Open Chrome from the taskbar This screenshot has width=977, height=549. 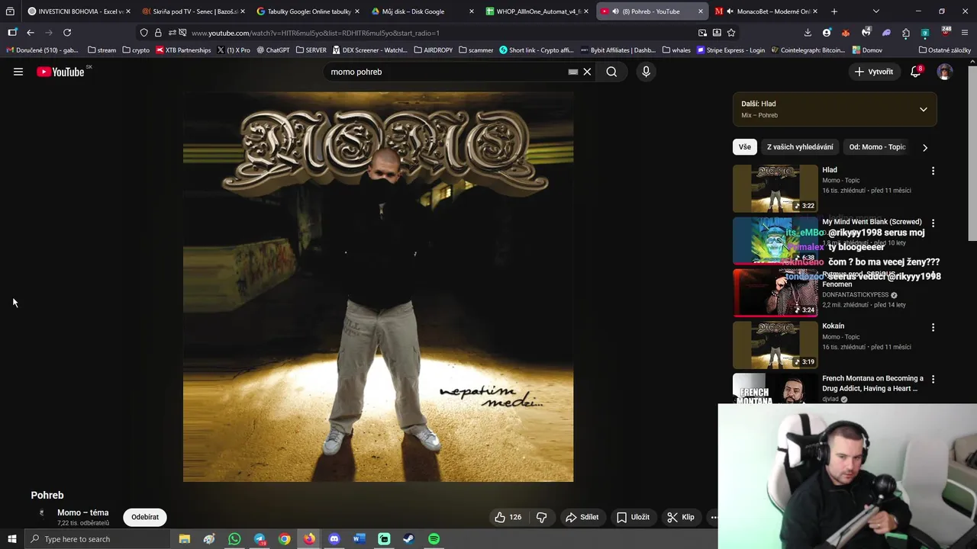coord(284,539)
